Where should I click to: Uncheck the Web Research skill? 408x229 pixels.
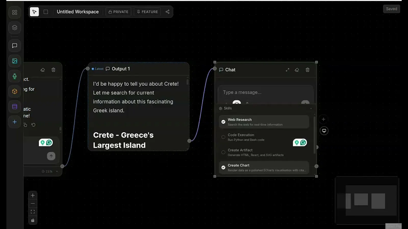coord(264,122)
